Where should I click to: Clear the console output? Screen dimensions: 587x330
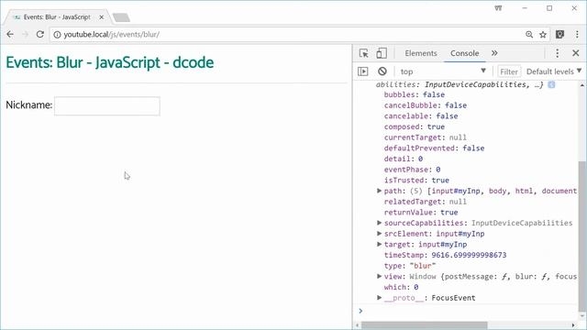point(382,71)
